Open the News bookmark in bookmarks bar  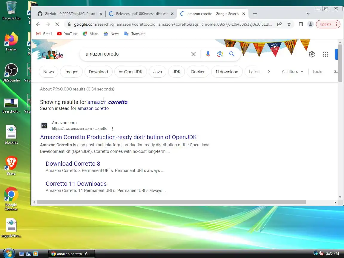(x=111, y=33)
